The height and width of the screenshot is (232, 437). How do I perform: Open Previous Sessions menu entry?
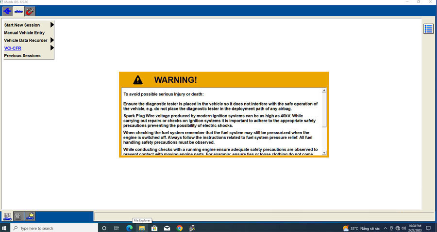pos(22,56)
